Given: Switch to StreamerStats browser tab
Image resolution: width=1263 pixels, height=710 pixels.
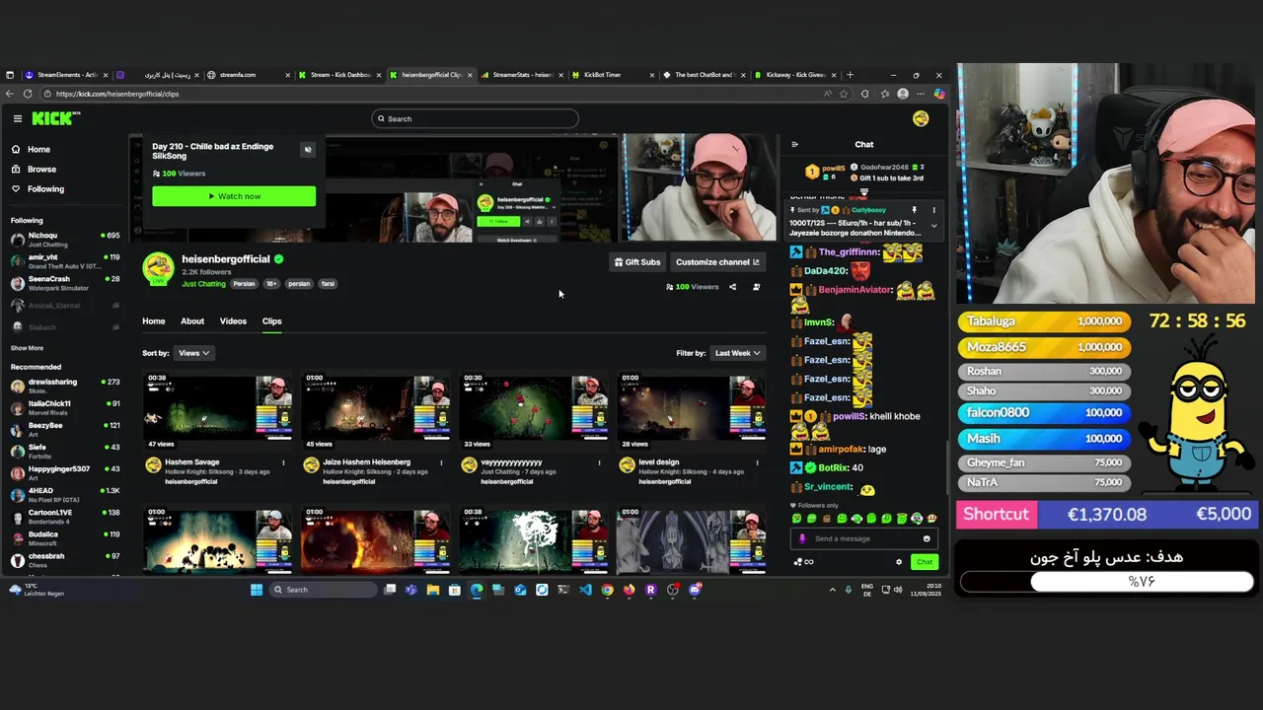Looking at the screenshot, I should (x=522, y=75).
